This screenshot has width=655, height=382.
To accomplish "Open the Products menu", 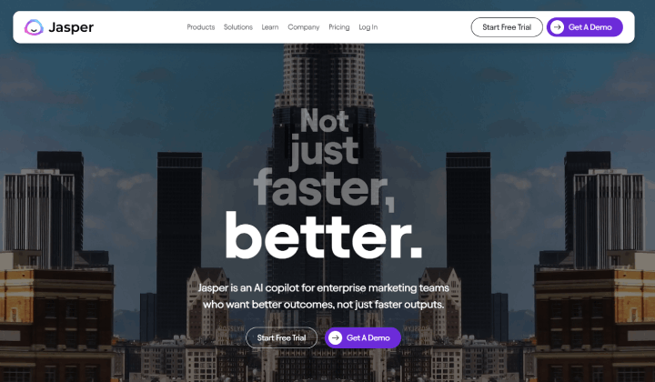I will (200, 27).
